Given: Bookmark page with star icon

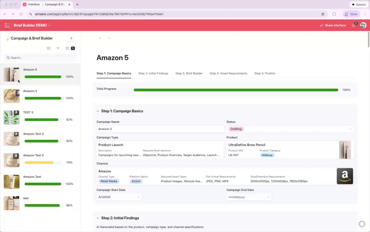Looking at the screenshot, I should [x=323, y=14].
